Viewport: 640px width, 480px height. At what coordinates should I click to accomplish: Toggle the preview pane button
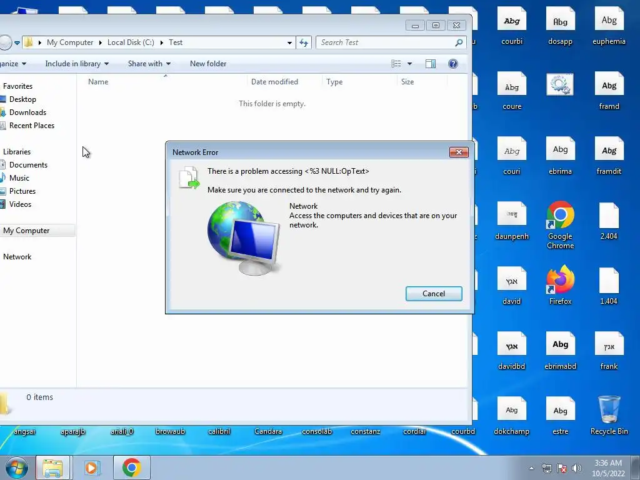431,64
